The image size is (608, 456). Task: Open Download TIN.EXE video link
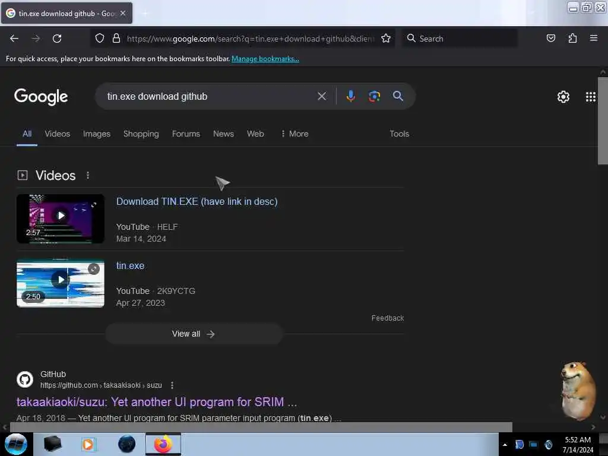197,202
